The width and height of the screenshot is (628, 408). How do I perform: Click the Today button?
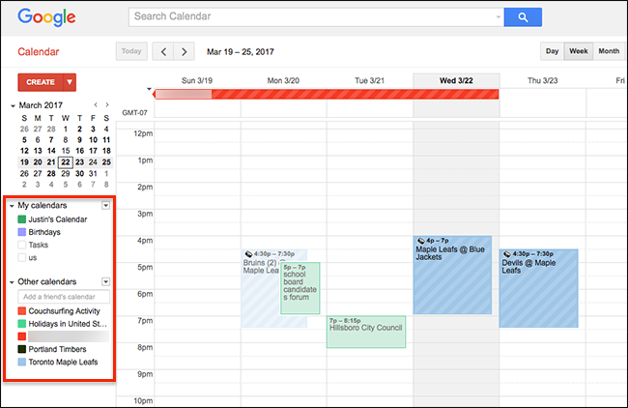point(131,51)
